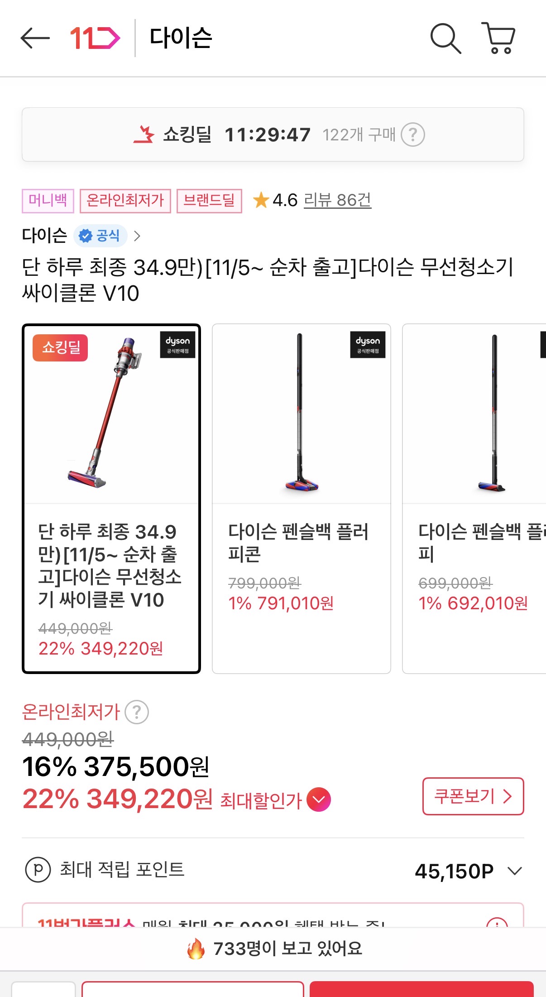546x997 pixels.
Task: Expand the 최대할인가 red dropdown arrow
Action: pos(319,800)
